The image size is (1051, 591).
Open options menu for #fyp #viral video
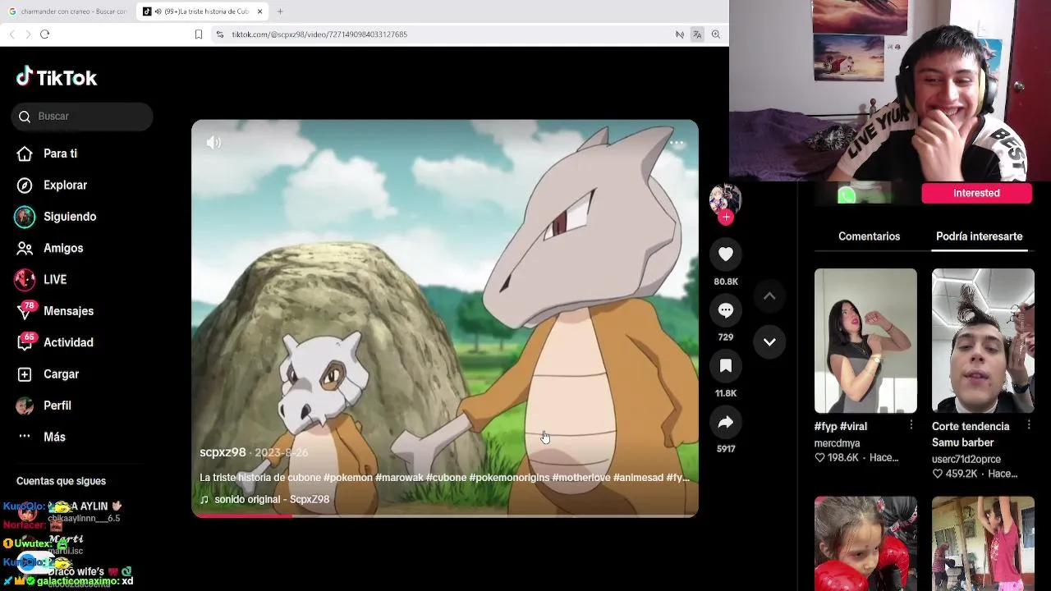pos(911,425)
